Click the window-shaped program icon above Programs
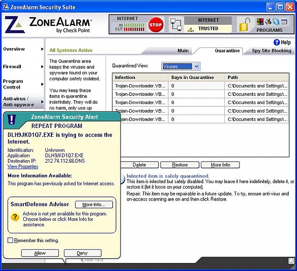 tap(284, 21)
